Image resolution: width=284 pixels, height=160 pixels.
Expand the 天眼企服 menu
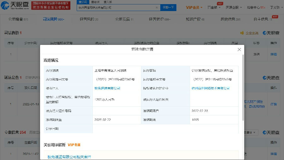234,8
